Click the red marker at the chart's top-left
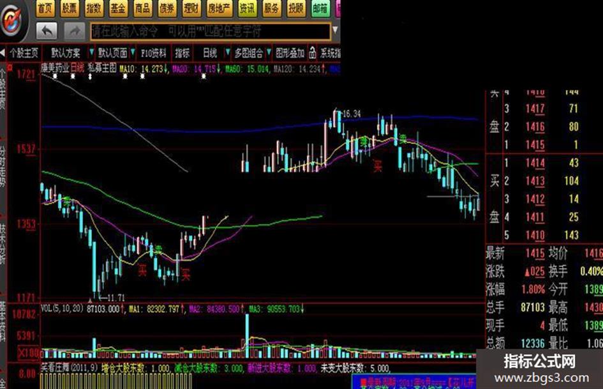603x389 pixels. coord(10,68)
